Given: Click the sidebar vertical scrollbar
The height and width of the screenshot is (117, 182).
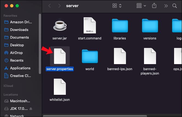Looking at the screenshot, I should coord(40,44).
